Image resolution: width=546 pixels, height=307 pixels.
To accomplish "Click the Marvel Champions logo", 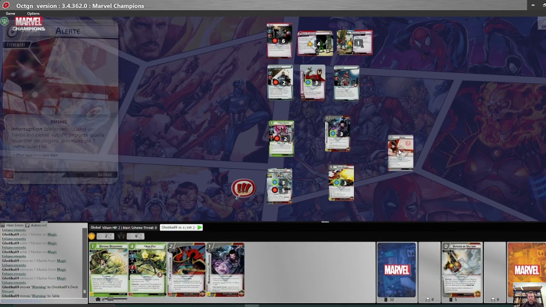I will pyautogui.click(x=29, y=24).
